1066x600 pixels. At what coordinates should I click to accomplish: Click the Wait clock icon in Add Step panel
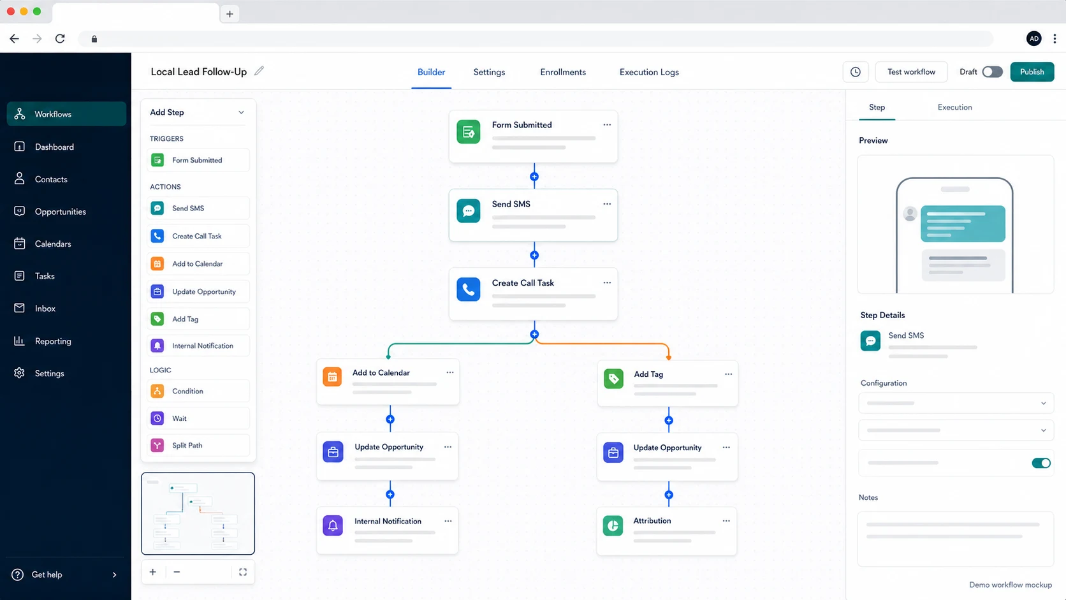coord(157,418)
